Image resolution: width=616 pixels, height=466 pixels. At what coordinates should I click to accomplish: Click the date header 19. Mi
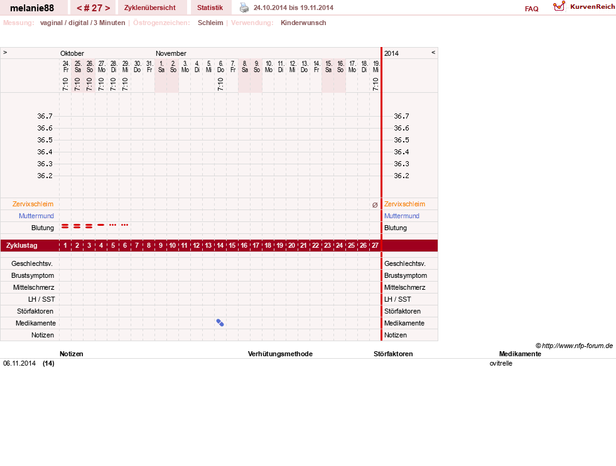click(376, 66)
